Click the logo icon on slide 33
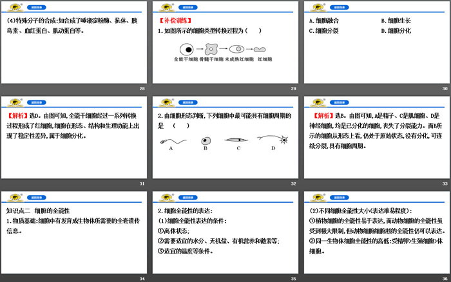The width and height of the screenshot is (451, 282). (318, 102)
